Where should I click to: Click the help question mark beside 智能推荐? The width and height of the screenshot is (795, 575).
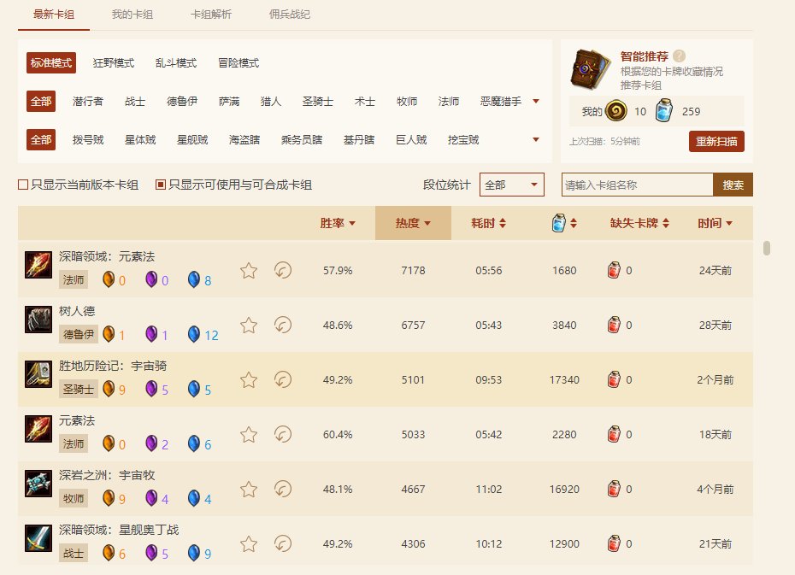pyautogui.click(x=680, y=56)
